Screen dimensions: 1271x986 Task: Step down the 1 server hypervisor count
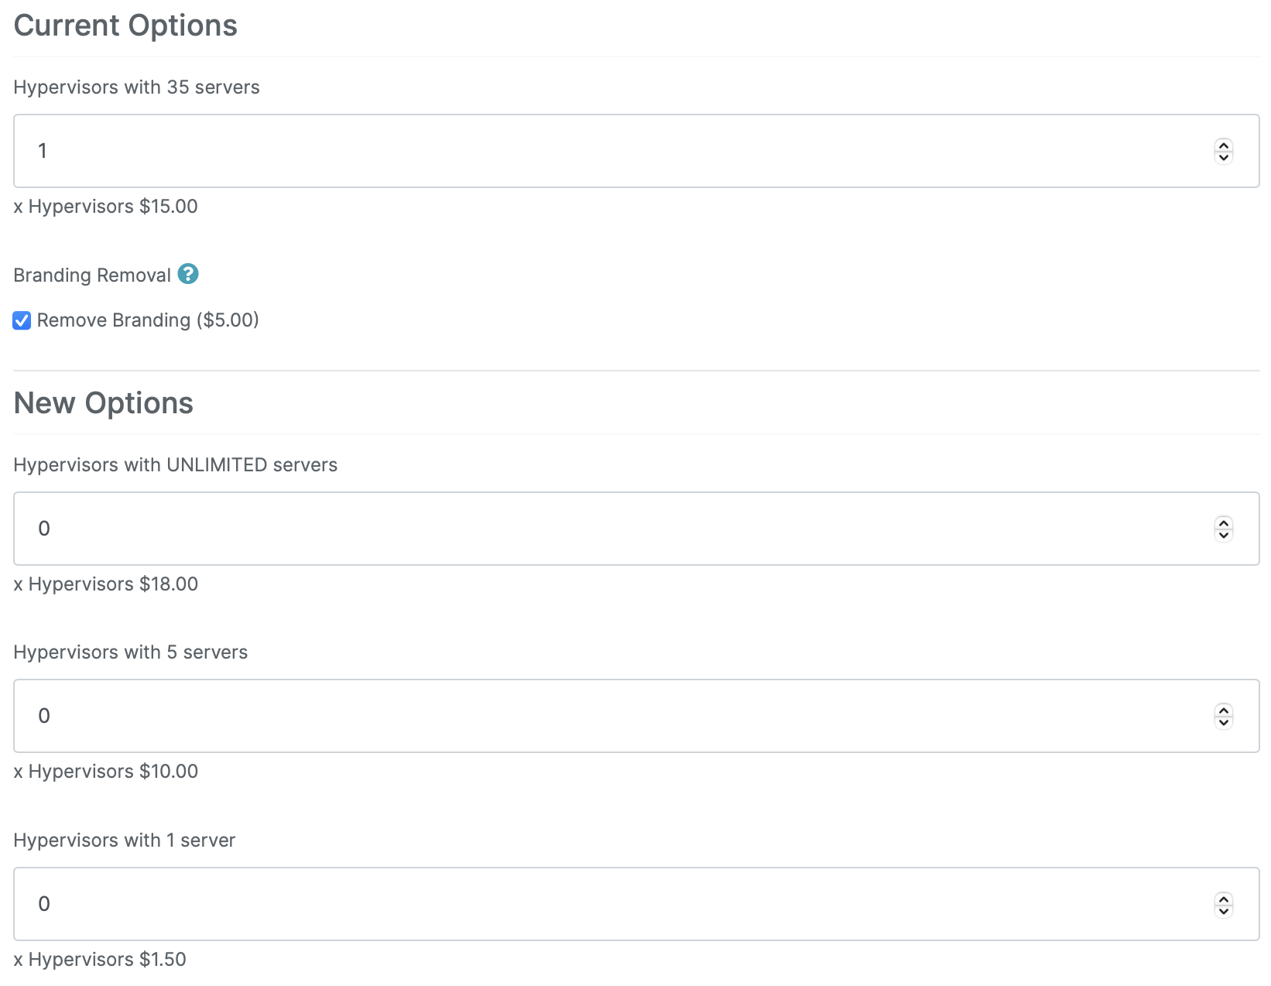coord(1224,910)
